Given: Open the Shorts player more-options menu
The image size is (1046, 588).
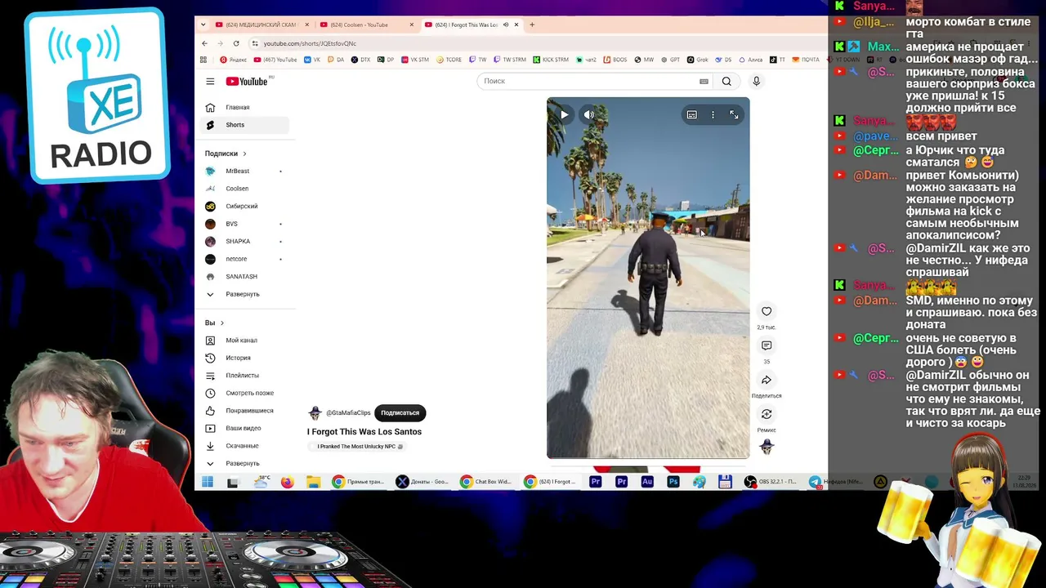Looking at the screenshot, I should click(713, 115).
